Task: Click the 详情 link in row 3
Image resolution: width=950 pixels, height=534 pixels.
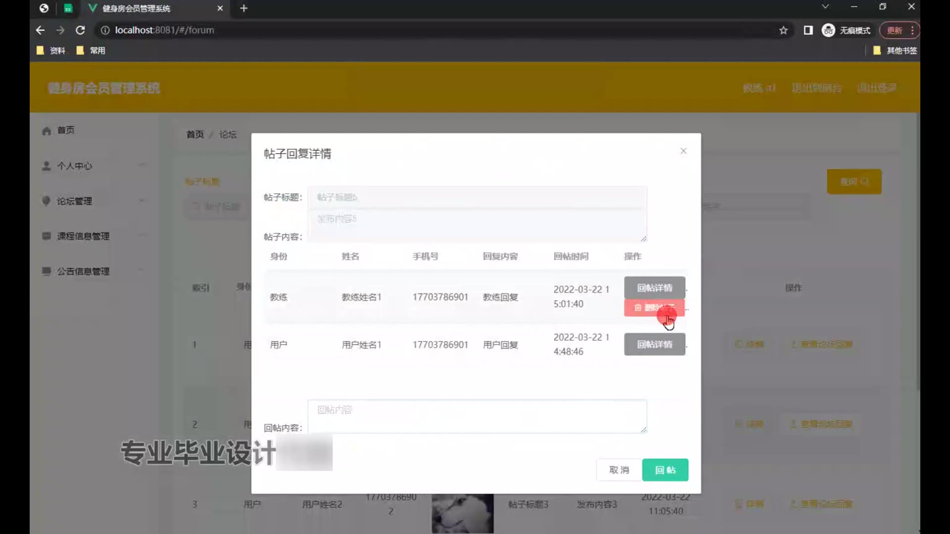Action: tap(750, 504)
